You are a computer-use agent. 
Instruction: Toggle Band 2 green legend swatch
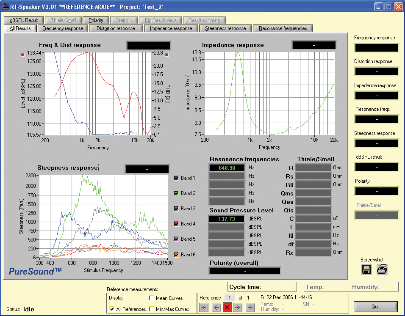pyautogui.click(x=177, y=193)
